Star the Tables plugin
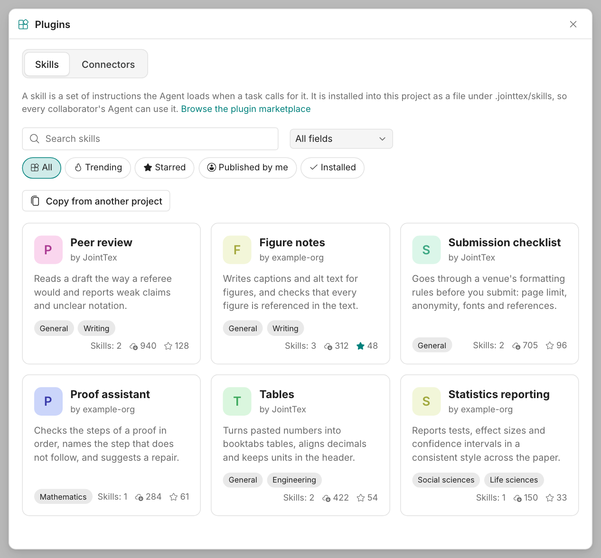The height and width of the screenshot is (558, 601). tap(361, 498)
